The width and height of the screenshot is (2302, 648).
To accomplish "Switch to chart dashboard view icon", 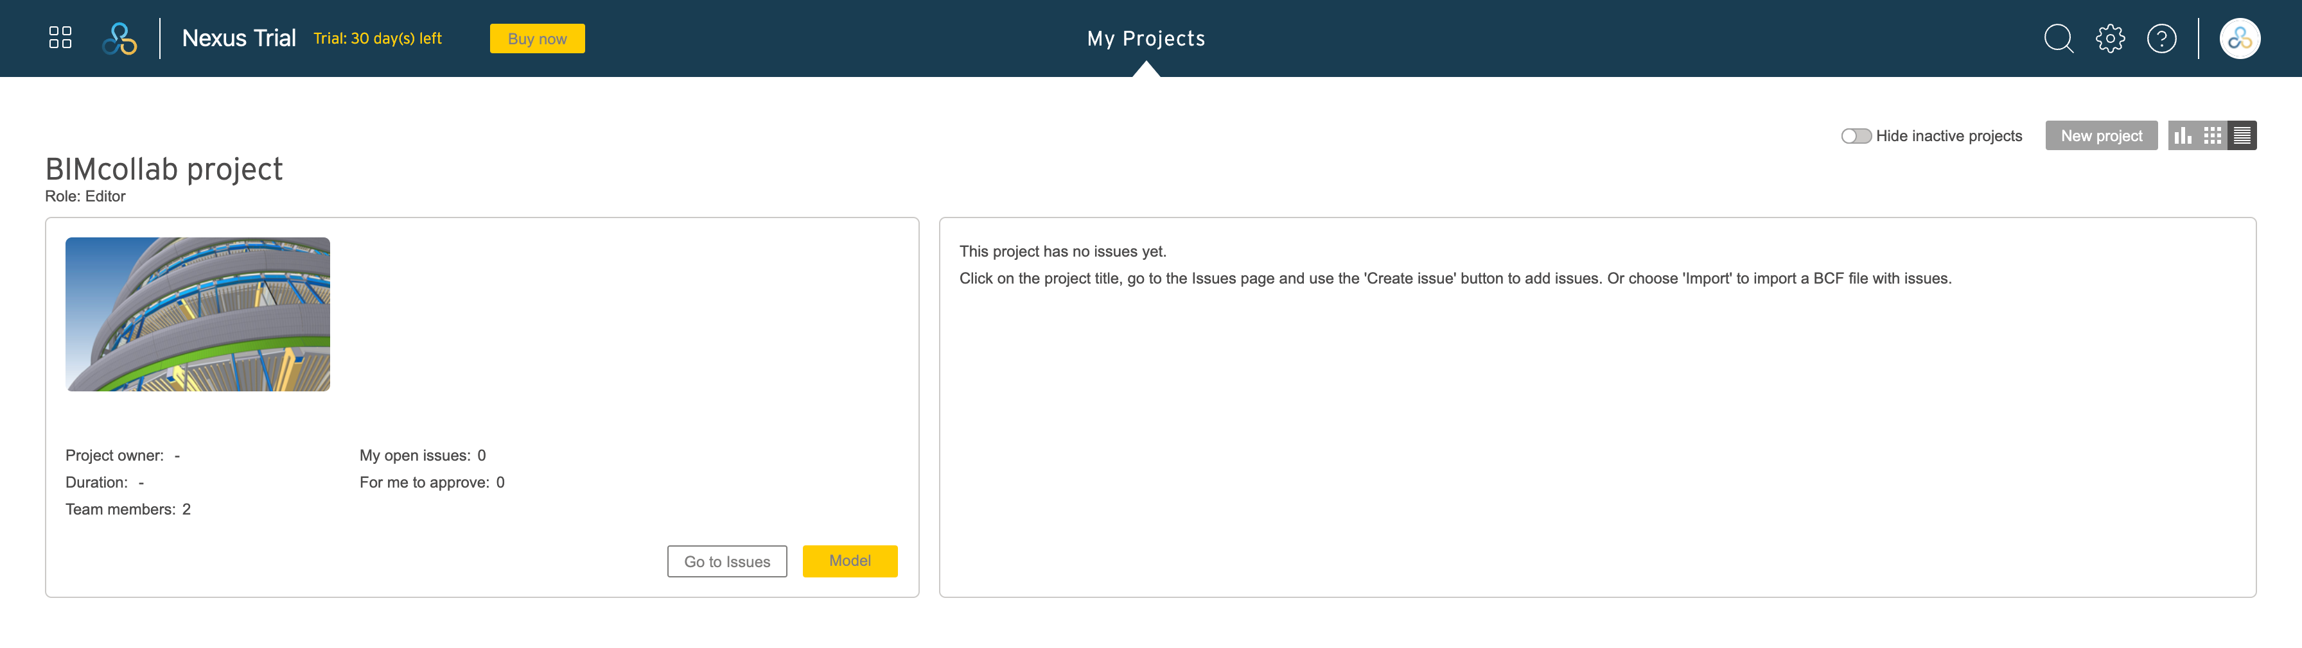I will pos(2183,135).
